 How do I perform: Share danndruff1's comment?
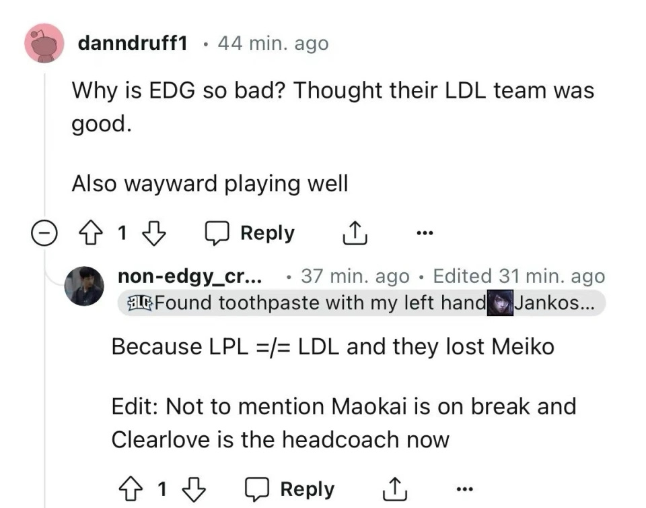click(x=355, y=232)
